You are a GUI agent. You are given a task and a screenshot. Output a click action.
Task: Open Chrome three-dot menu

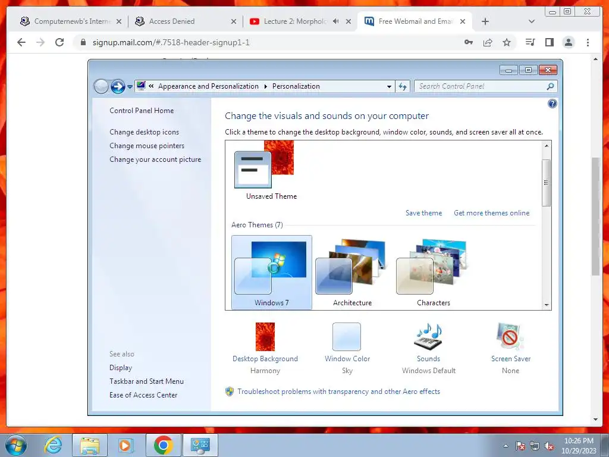(588, 42)
